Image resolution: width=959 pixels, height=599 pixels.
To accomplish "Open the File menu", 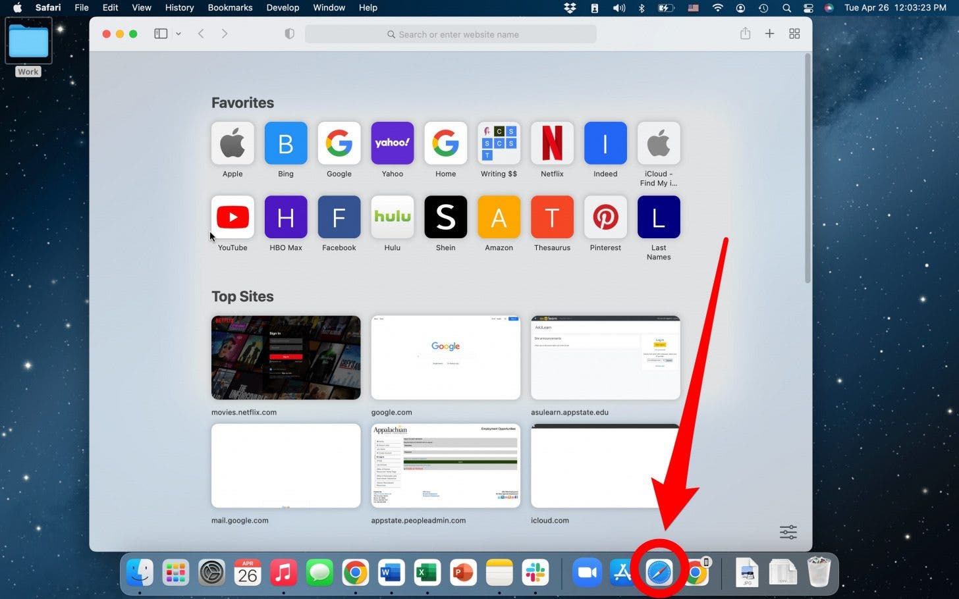I will (82, 8).
